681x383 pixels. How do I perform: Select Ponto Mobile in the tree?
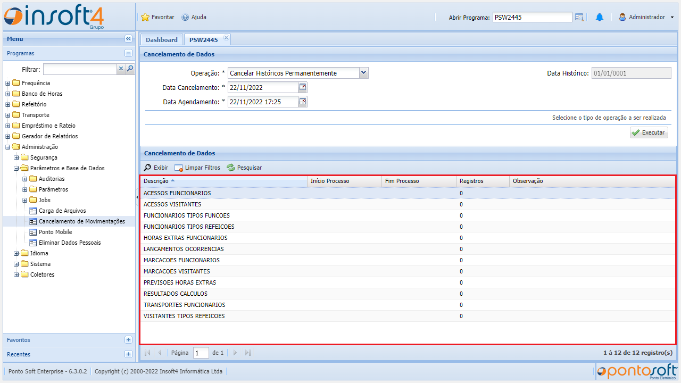click(55, 232)
